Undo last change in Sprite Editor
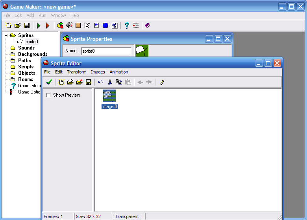The image size is (307, 220). coord(101,82)
